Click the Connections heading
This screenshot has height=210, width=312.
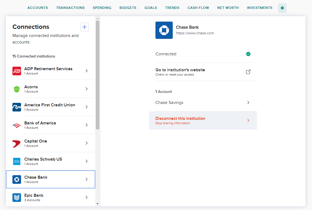tap(31, 27)
